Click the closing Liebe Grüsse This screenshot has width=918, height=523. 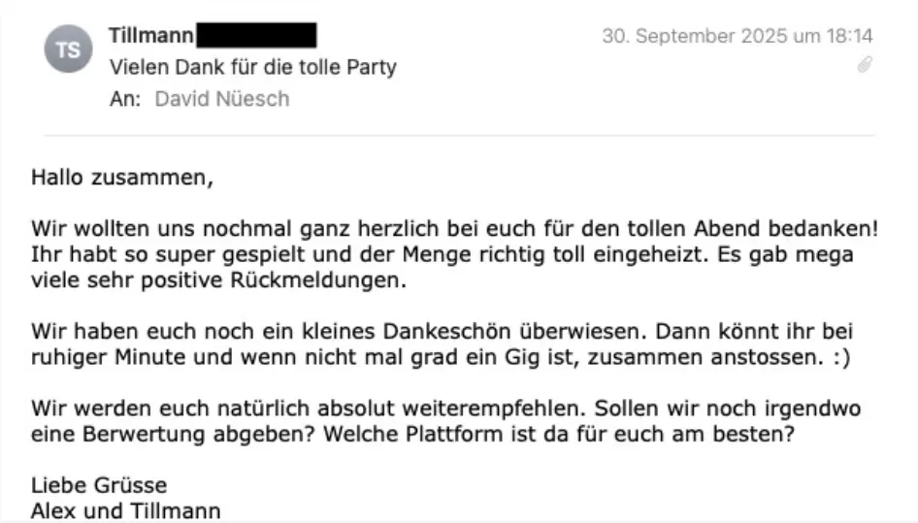99,485
